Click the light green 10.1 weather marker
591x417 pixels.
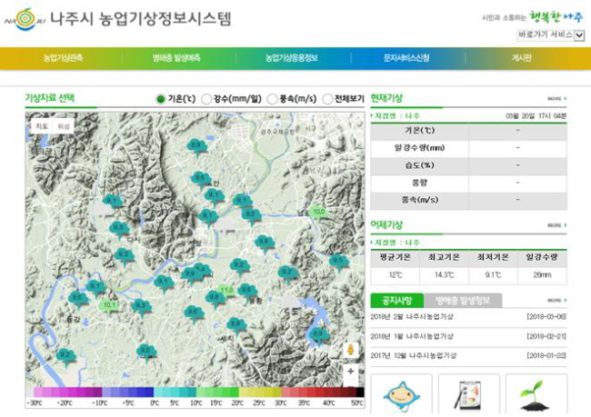110,305
